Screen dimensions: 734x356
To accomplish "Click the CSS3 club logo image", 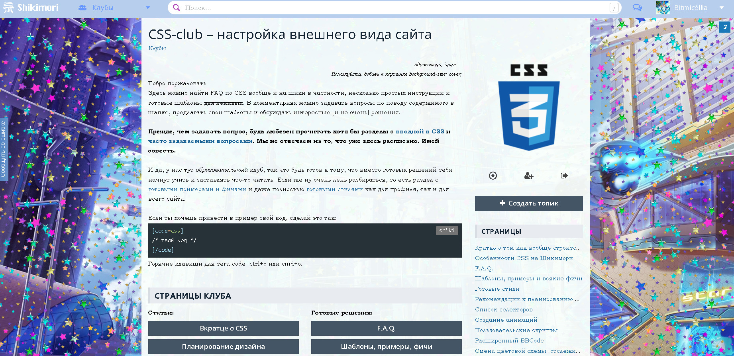I will 529,108.
